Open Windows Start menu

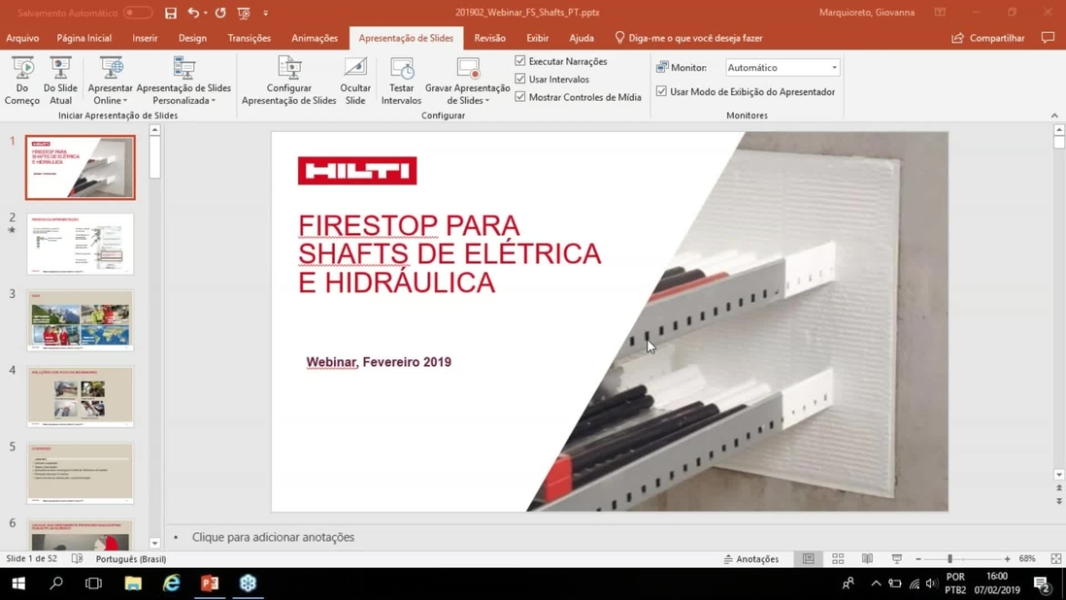pos(18,583)
